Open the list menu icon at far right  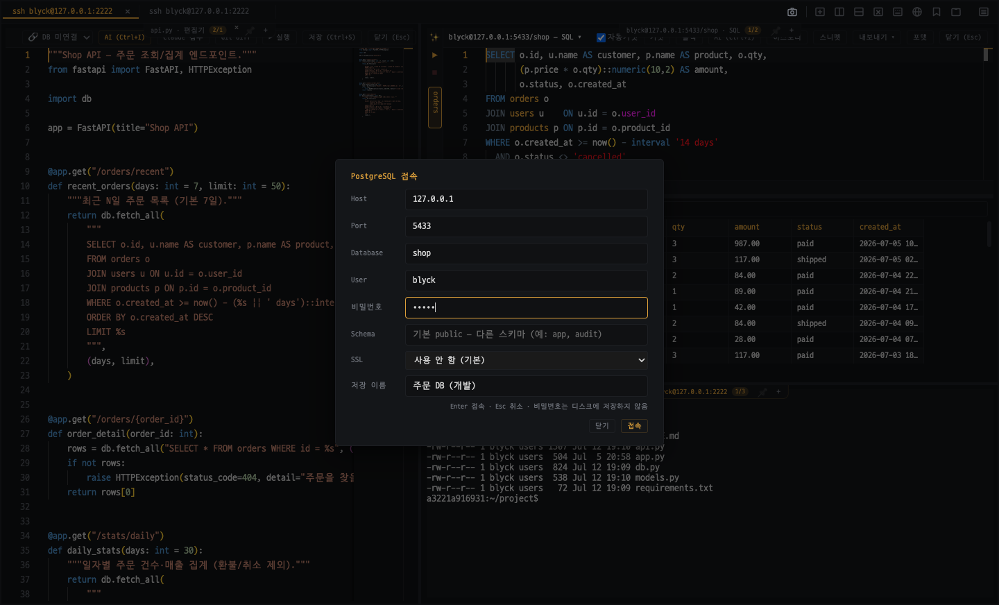pyautogui.click(x=984, y=12)
